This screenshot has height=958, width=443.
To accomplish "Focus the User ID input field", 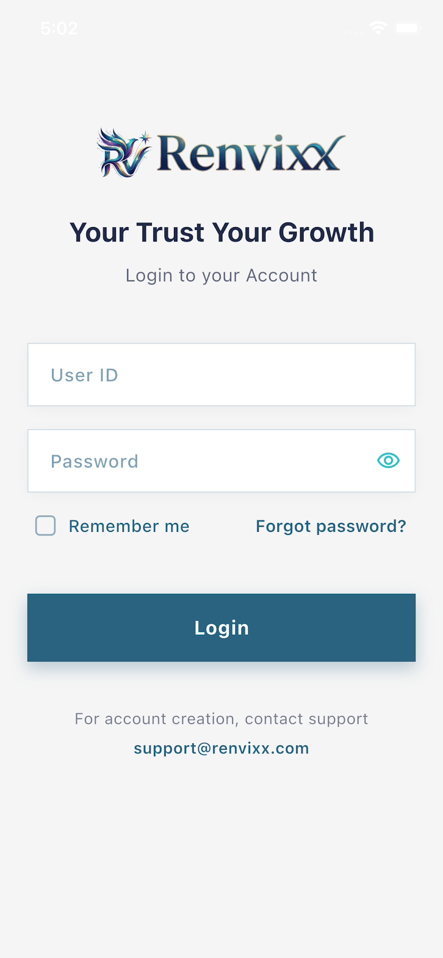I will pos(221,375).
